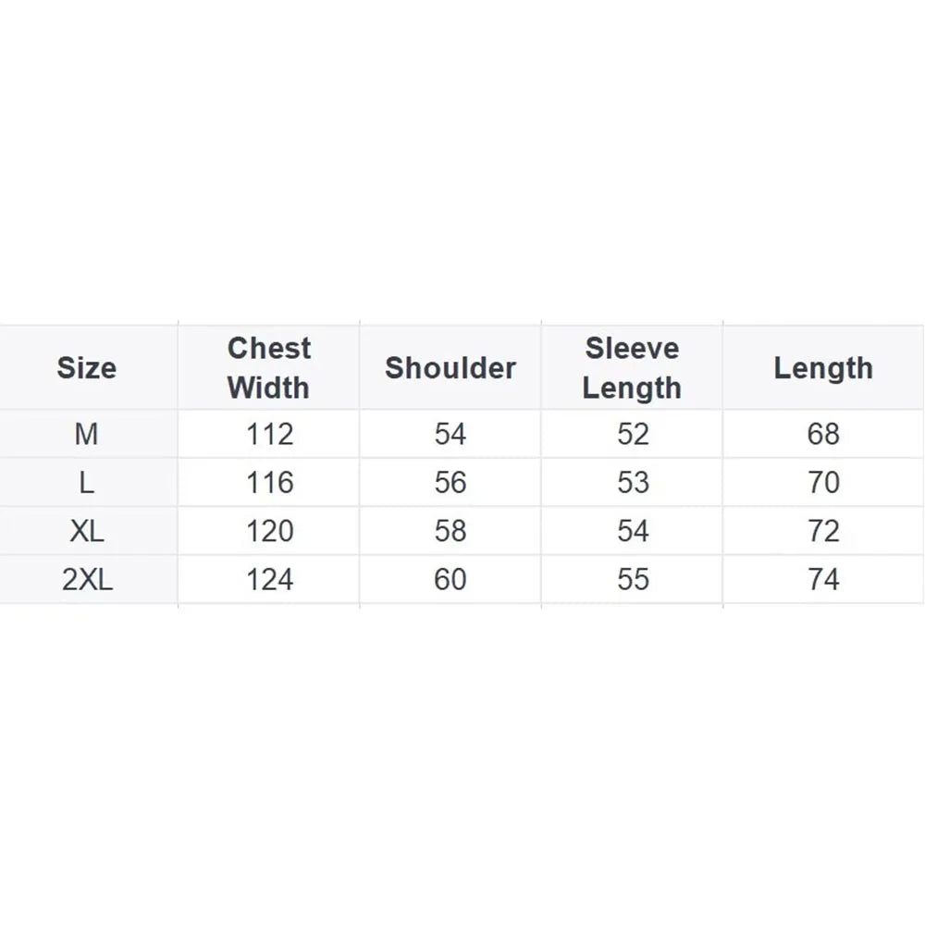Click chest width value 124
This screenshot has height=925, width=925.
pyautogui.click(x=269, y=580)
